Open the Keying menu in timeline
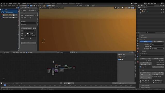The height and width of the screenshot is (93, 165). pos(12,83)
